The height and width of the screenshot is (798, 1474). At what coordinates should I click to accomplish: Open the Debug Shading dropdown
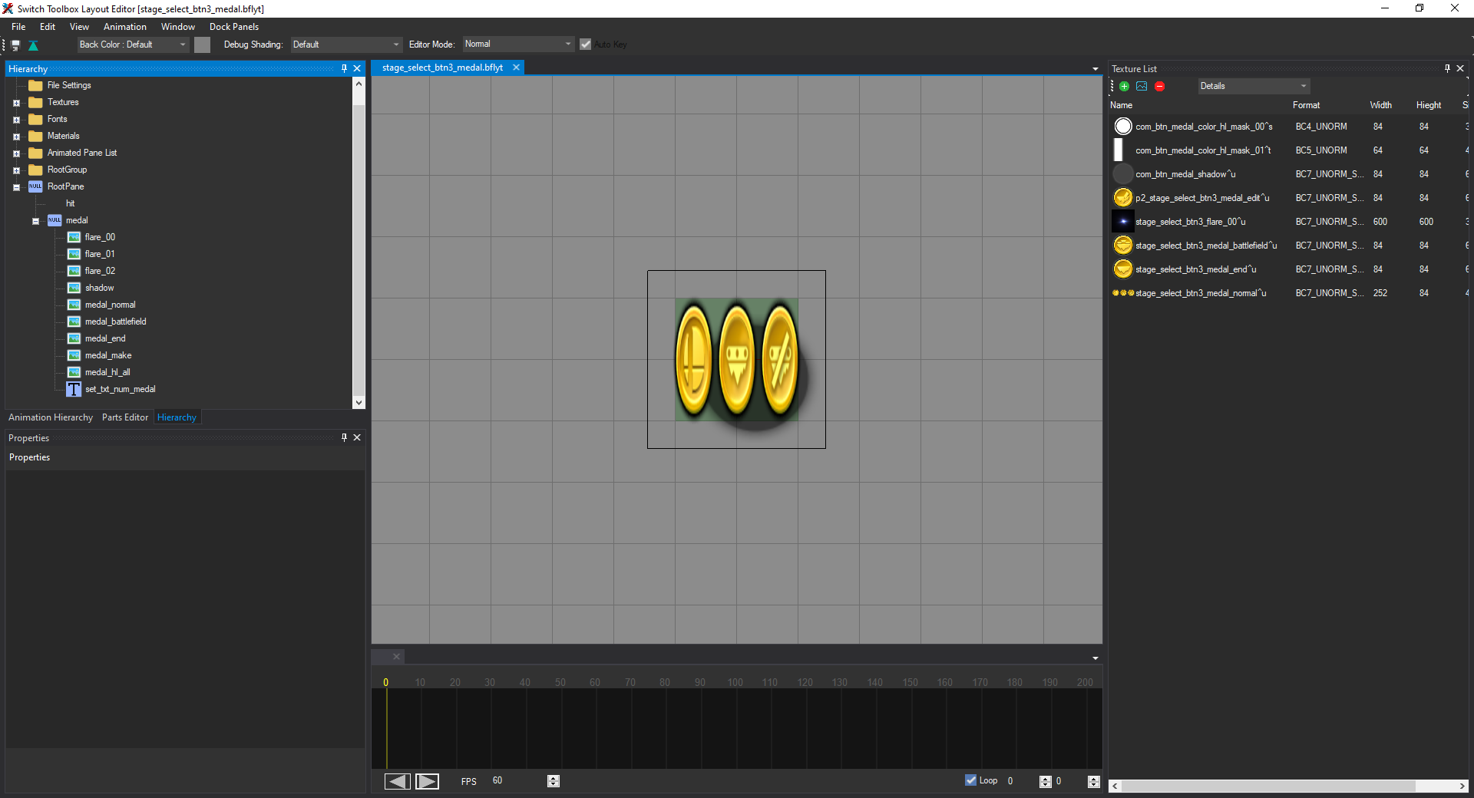pyautogui.click(x=345, y=45)
